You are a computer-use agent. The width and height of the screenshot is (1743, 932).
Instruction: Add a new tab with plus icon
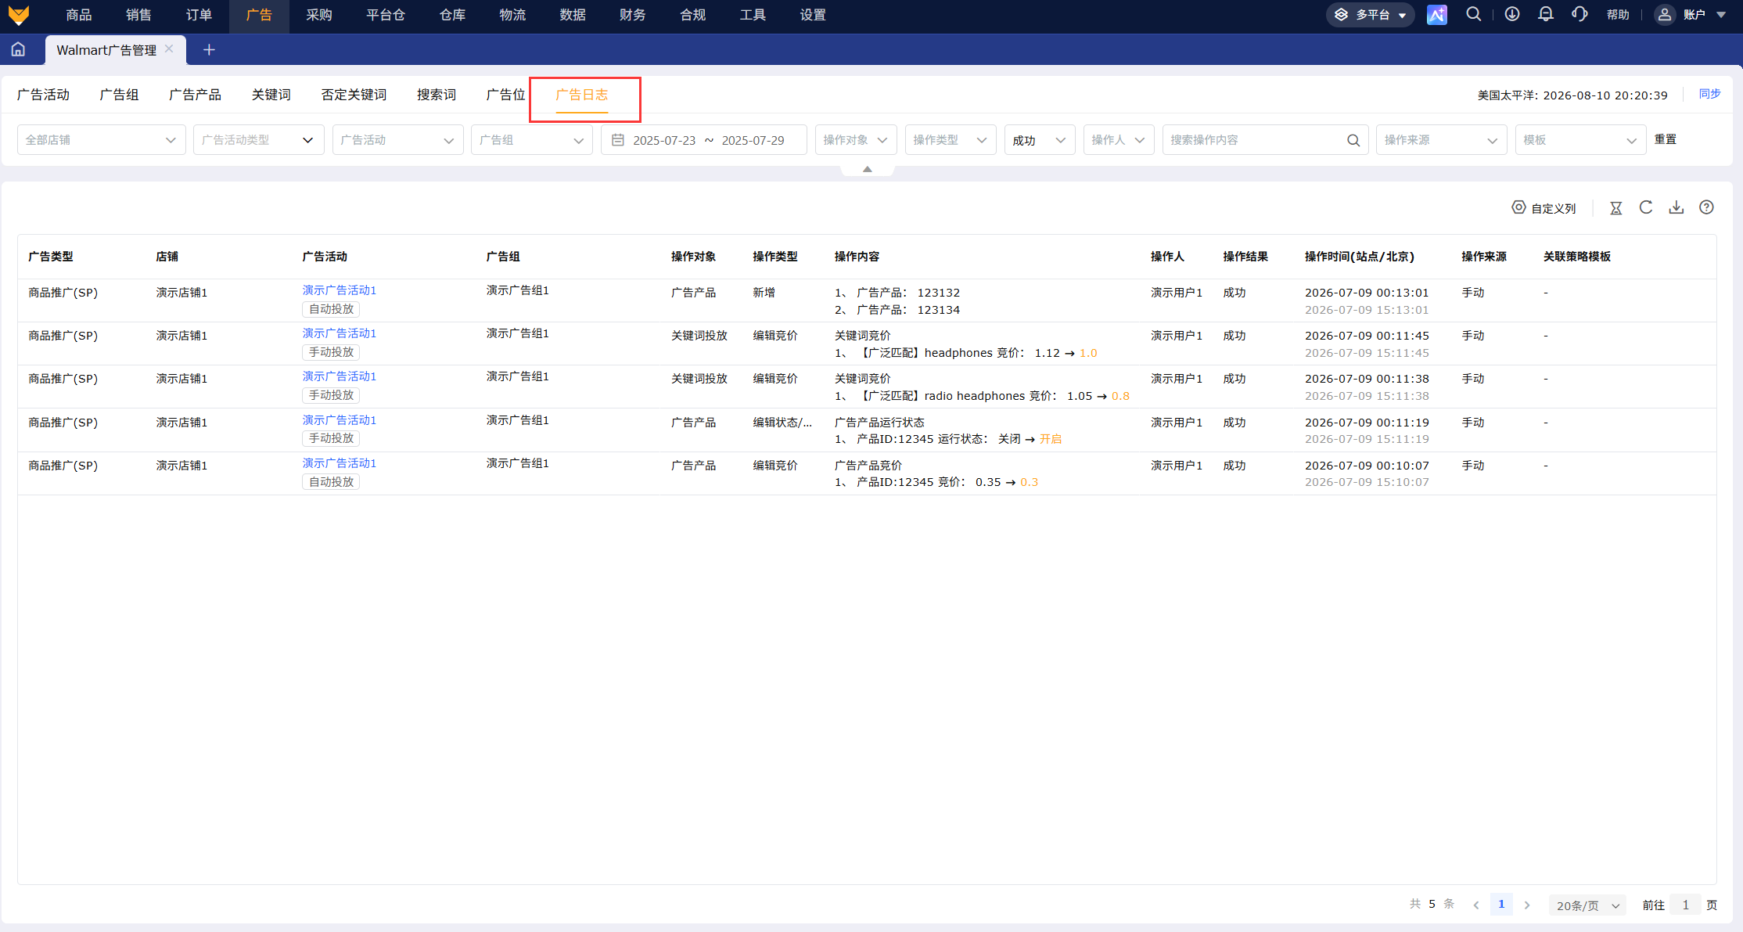209,50
